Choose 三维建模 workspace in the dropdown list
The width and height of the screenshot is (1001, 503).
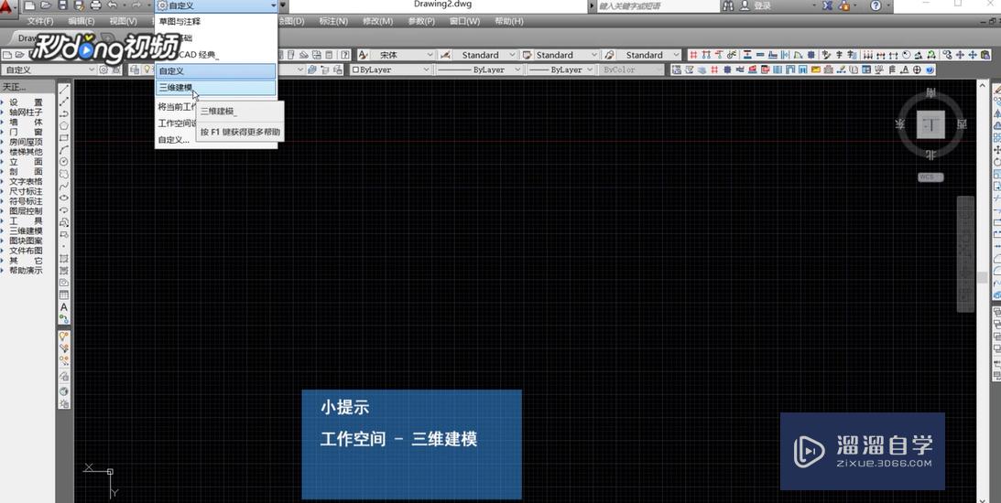coord(216,88)
